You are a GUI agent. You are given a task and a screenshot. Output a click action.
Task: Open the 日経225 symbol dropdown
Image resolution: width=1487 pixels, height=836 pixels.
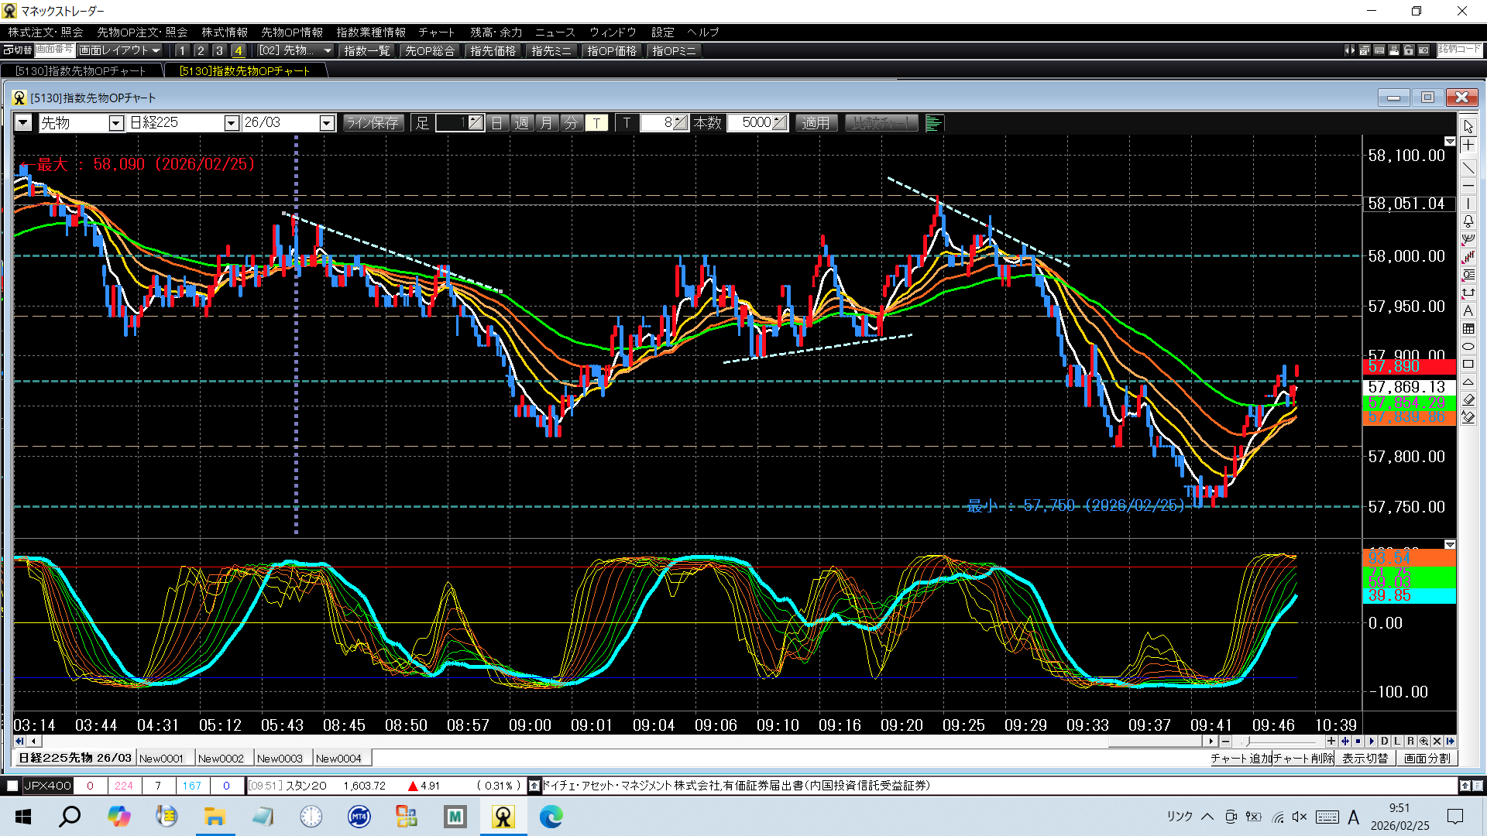pos(231,123)
